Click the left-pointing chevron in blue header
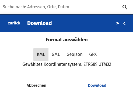133x98 pixels. tap(124, 23)
